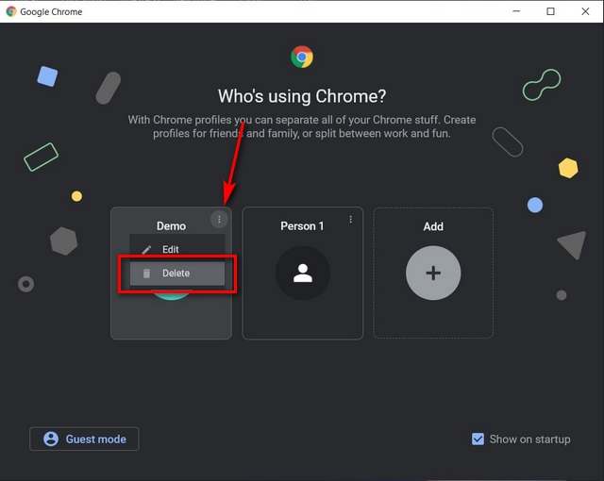Choose Delete in the Demo profile menu
604x481 pixels.
[176, 274]
